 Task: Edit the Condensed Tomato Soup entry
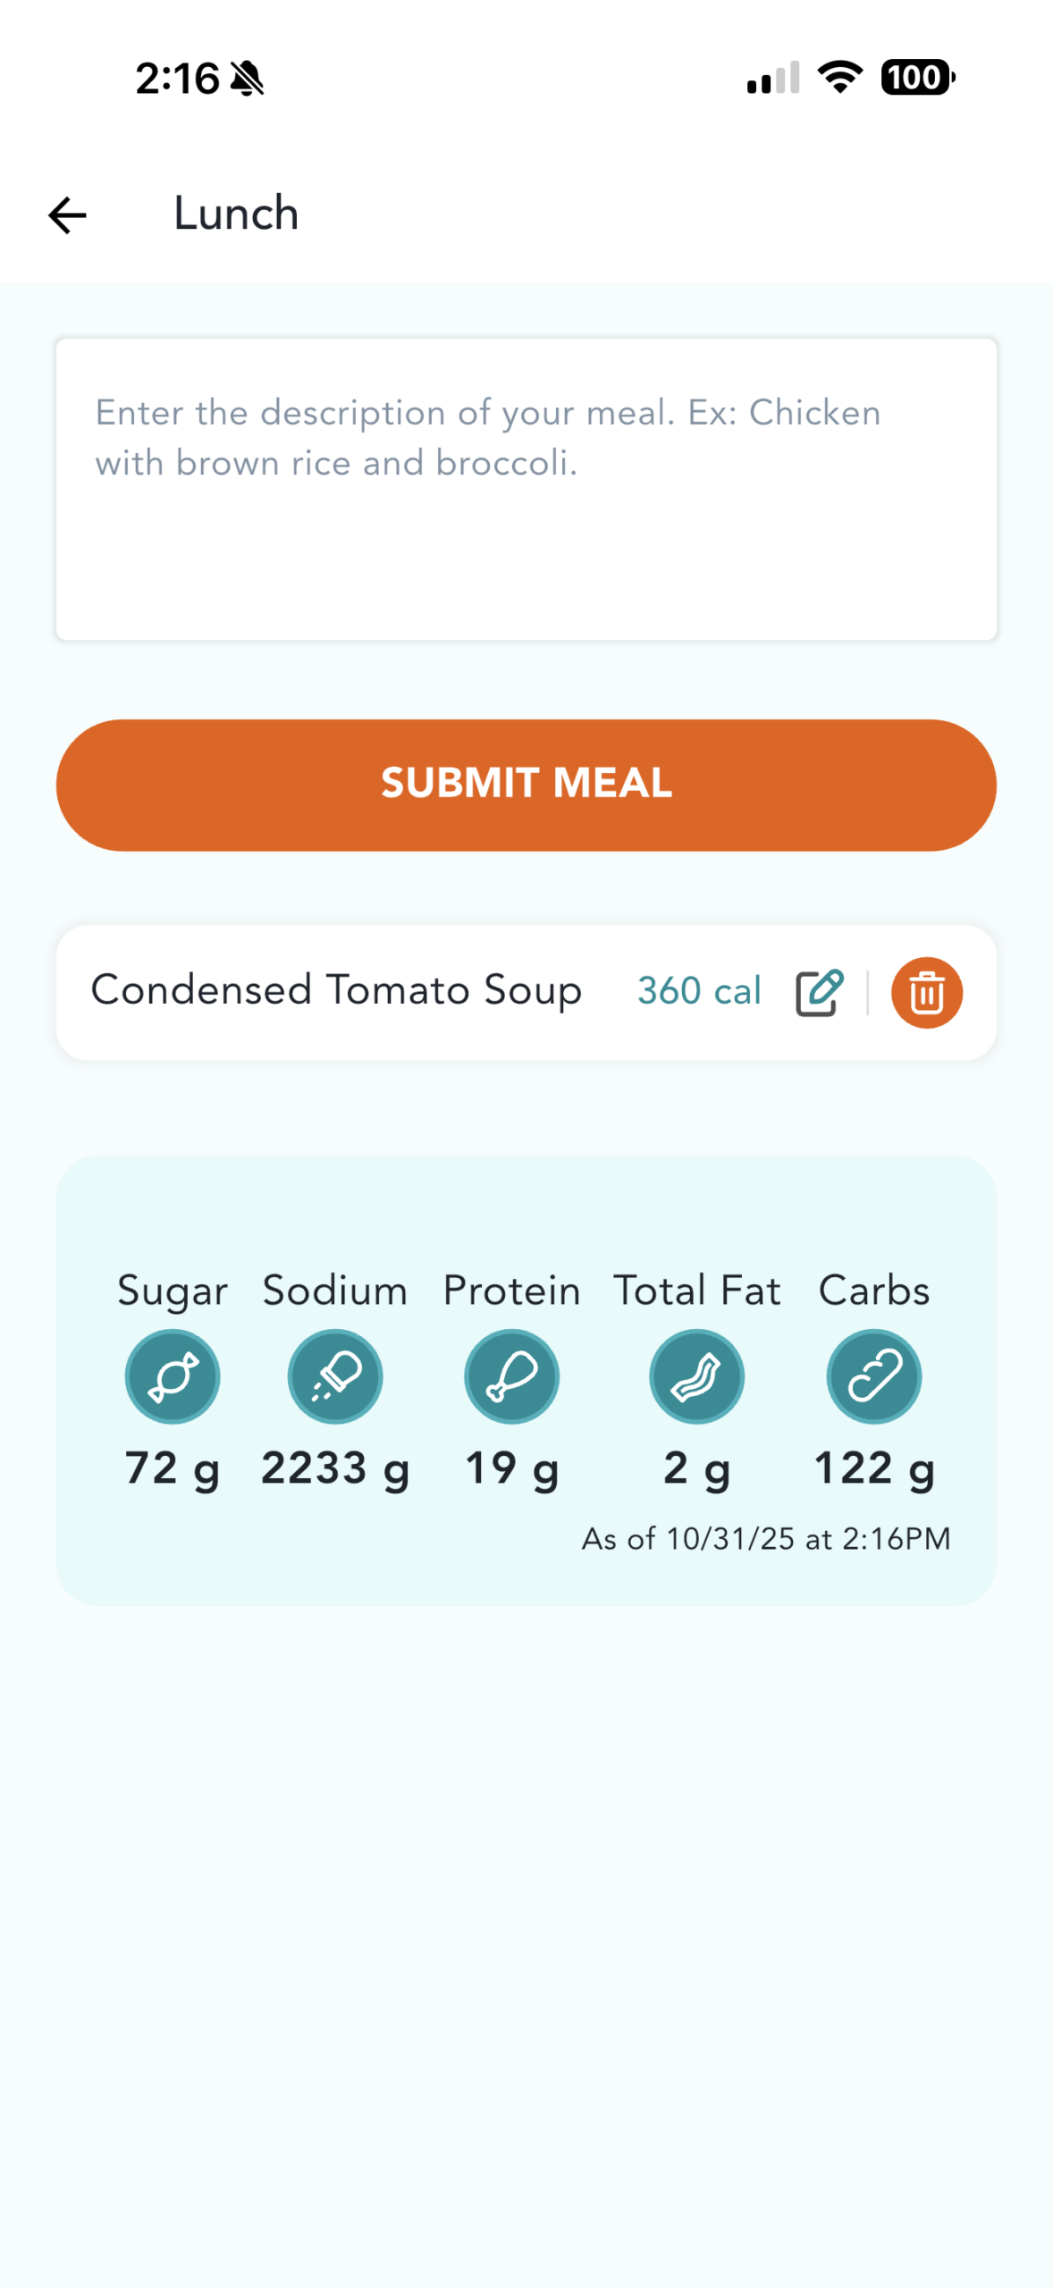tap(819, 992)
